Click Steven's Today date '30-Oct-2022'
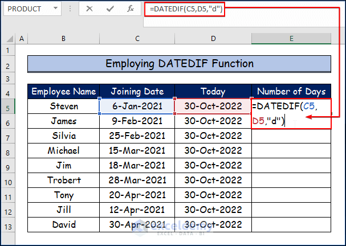 (213, 106)
